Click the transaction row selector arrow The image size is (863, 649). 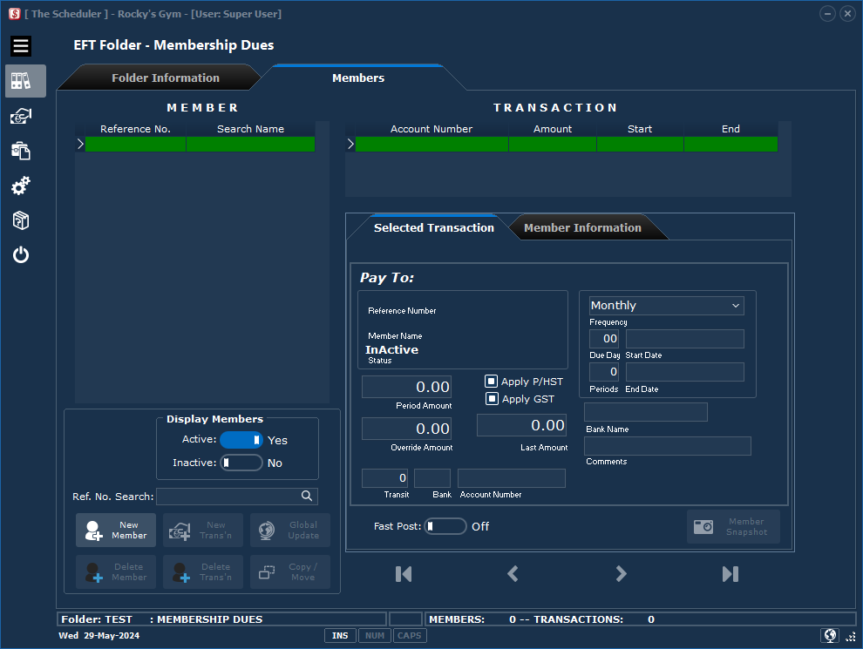[x=350, y=144]
